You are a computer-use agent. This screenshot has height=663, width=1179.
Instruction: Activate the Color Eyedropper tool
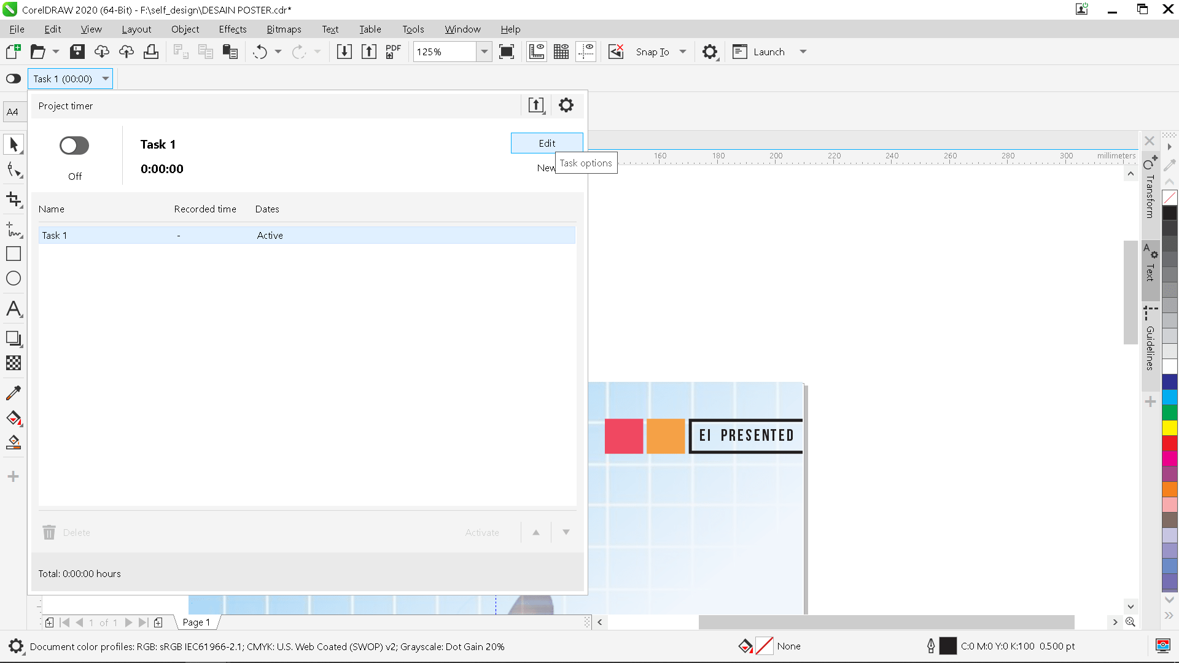click(x=13, y=392)
